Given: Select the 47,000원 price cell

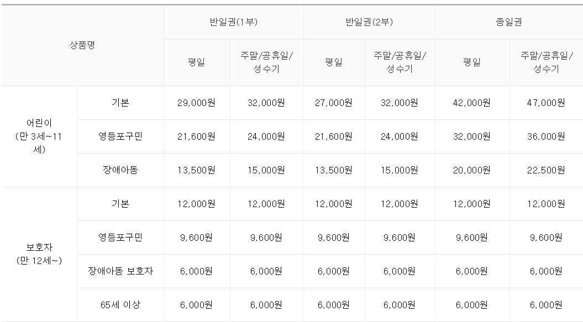Looking at the screenshot, I should pyautogui.click(x=546, y=103).
